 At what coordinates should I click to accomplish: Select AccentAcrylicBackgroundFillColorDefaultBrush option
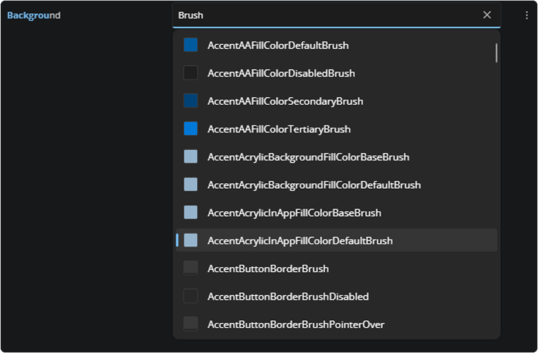tap(336, 185)
